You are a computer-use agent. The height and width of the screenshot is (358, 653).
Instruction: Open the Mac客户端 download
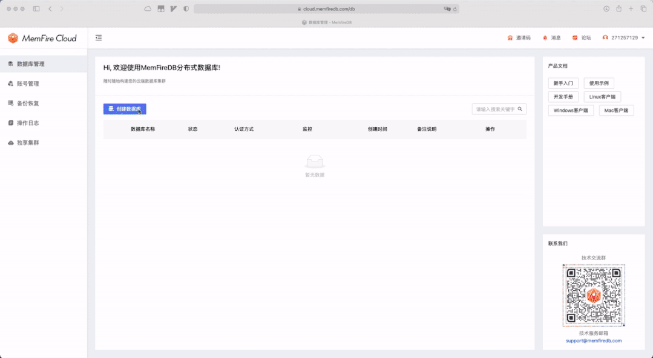(x=616, y=111)
